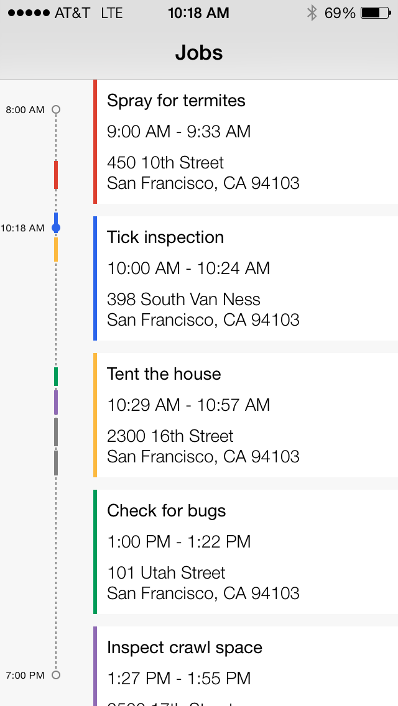Select the yellow segment on the timeline
This screenshot has height=706, width=398.
click(56, 249)
